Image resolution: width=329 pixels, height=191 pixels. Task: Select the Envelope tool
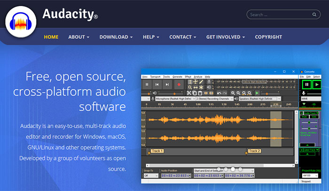pyautogui.click(x=196, y=82)
